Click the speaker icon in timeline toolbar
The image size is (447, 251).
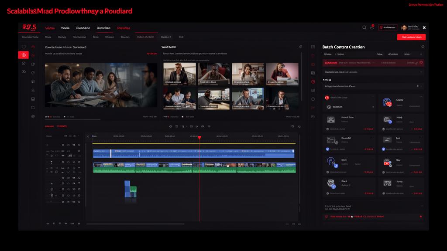coord(171,126)
